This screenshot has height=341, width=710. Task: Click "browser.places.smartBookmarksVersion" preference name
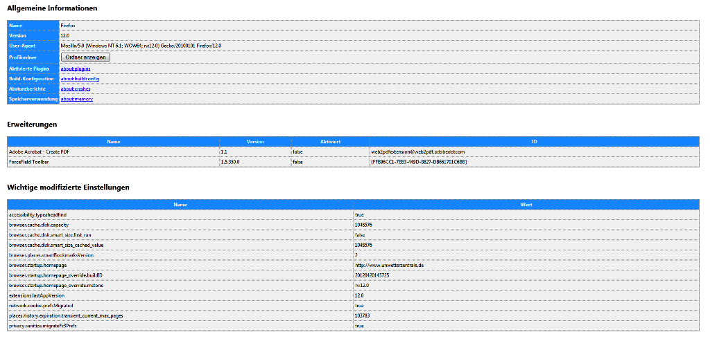coord(51,255)
